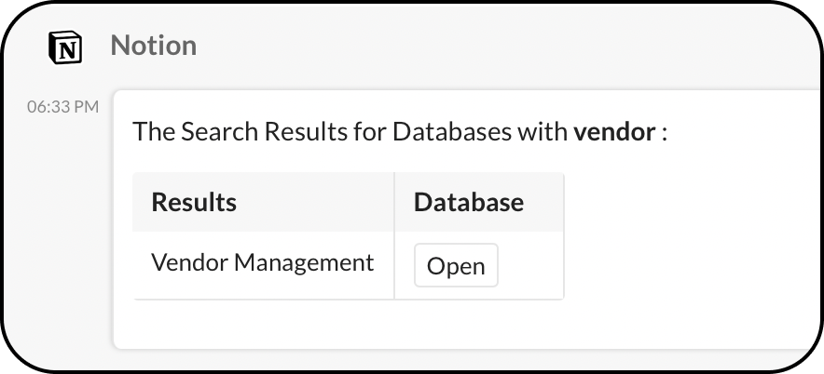Click the Database column header
The height and width of the screenshot is (374, 824).
468,202
